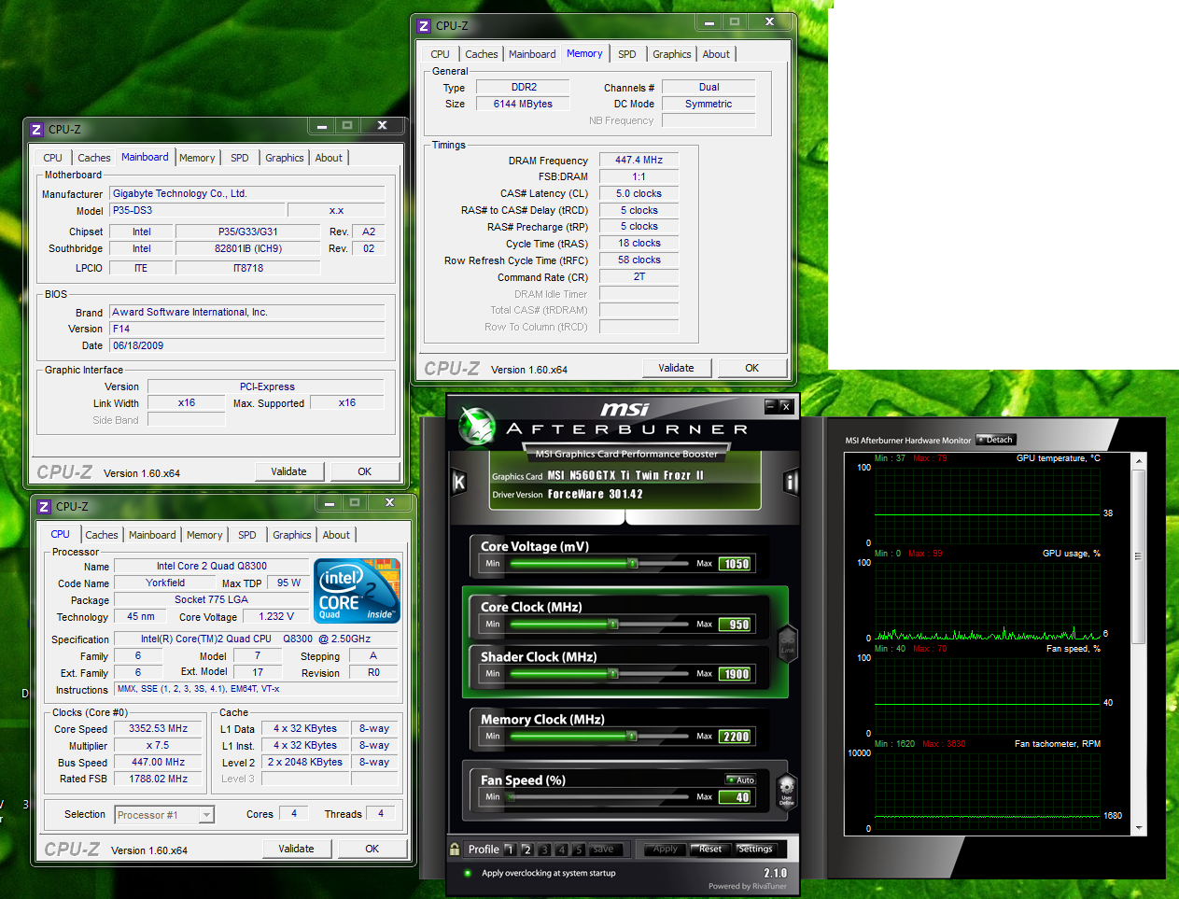Click OK in the CPU tab window
This screenshot has width=1179, height=899.
(x=372, y=849)
